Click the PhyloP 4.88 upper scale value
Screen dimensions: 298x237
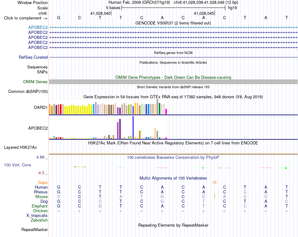(40, 157)
